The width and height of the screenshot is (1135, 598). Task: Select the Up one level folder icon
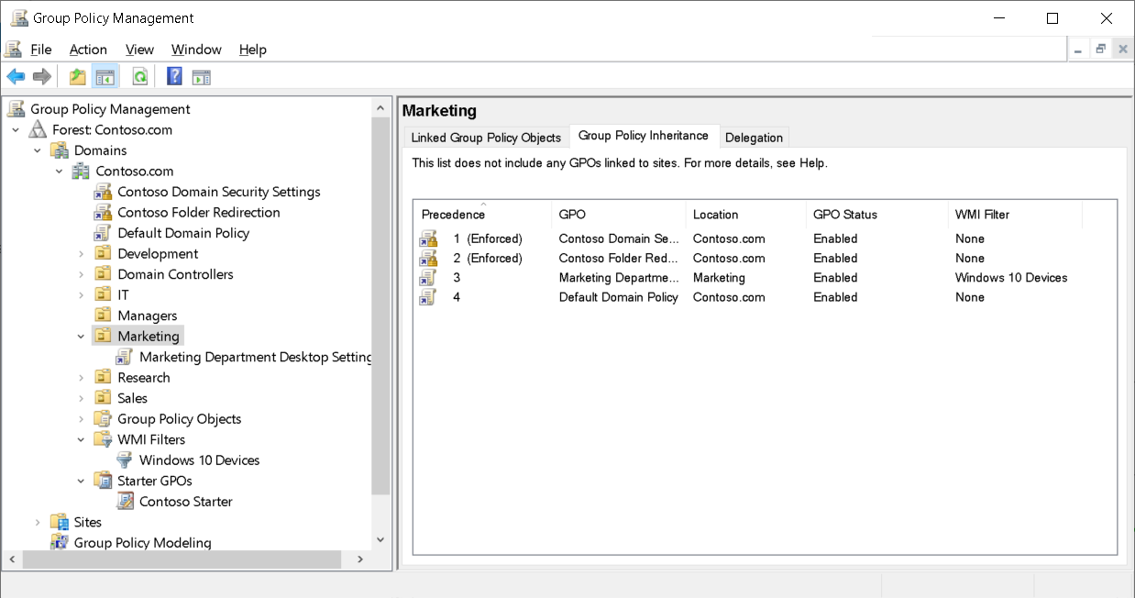click(77, 76)
